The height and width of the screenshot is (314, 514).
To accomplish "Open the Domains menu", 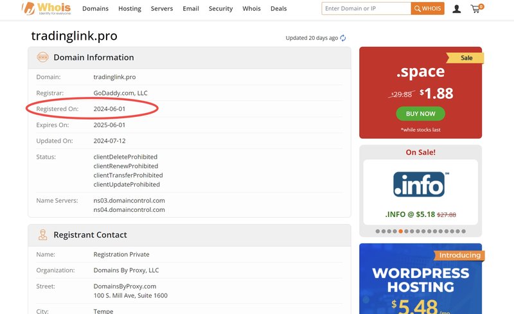I will [x=95, y=8].
